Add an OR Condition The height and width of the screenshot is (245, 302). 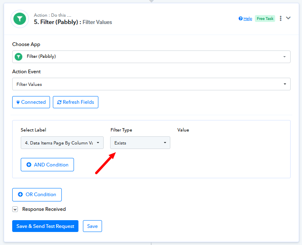click(37, 195)
